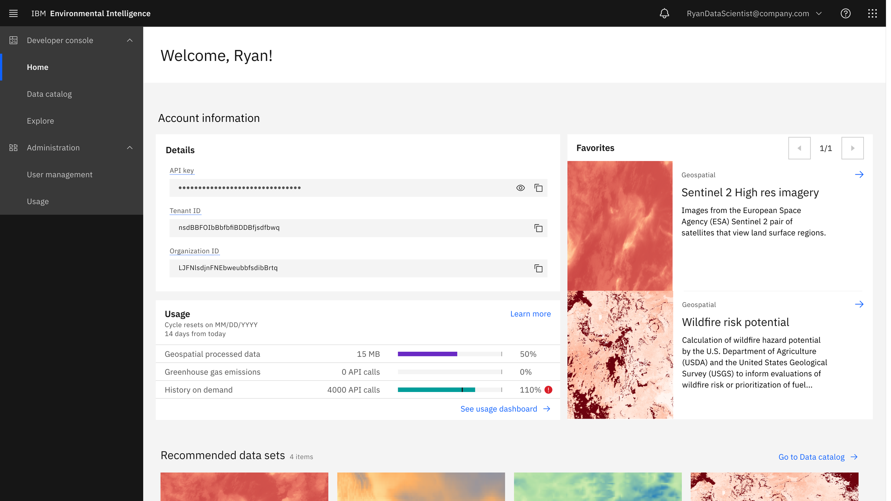Open Sentinel 2 High res imagery arrow
The image size is (891, 501).
(859, 175)
